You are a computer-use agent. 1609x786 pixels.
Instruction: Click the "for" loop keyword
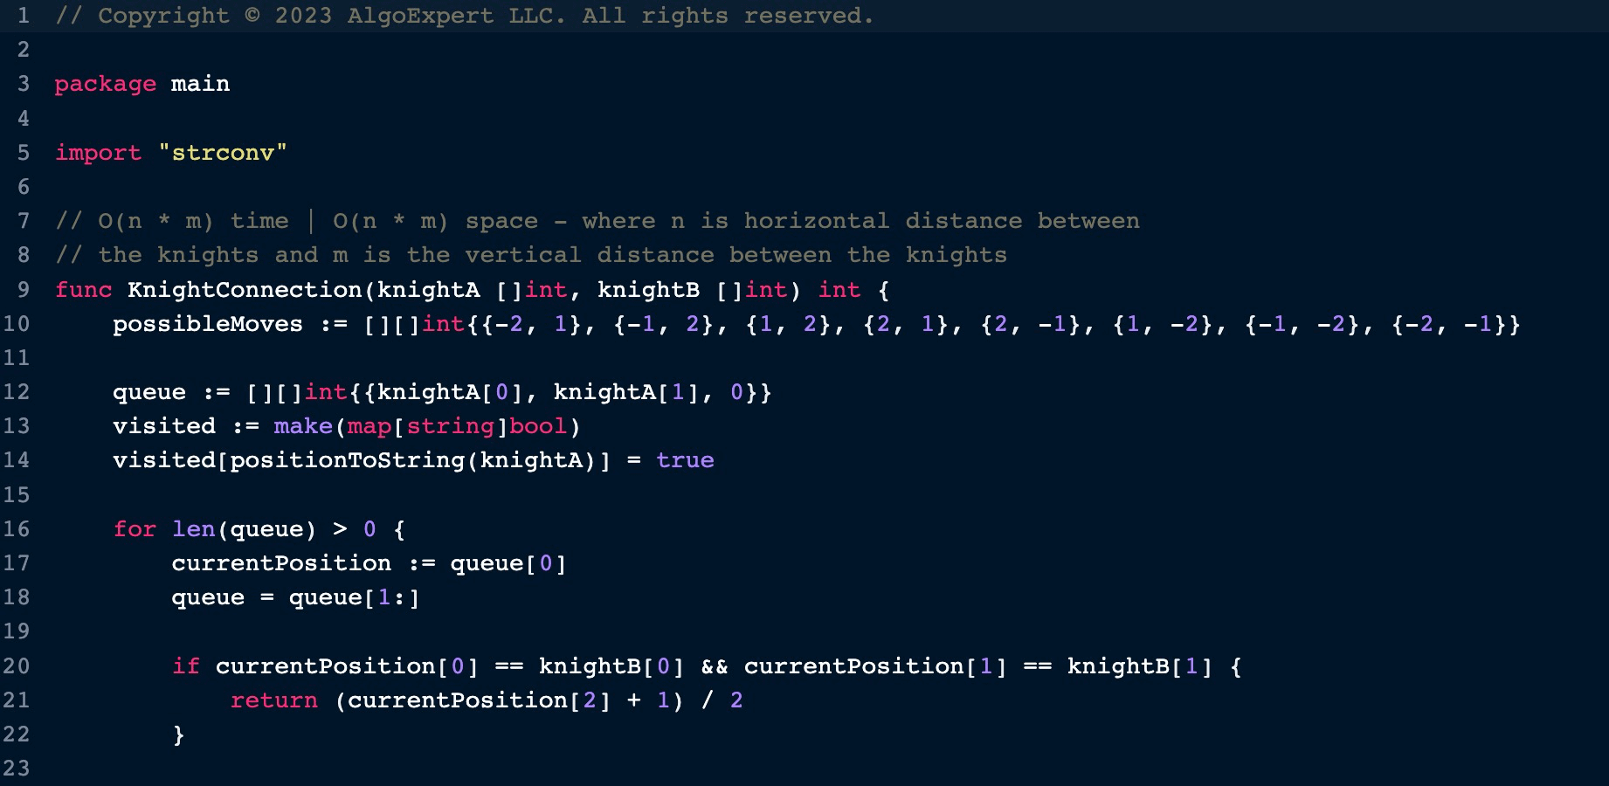coord(135,529)
